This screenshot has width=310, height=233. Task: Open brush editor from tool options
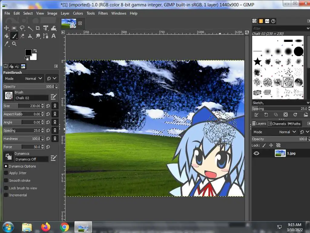53,97
